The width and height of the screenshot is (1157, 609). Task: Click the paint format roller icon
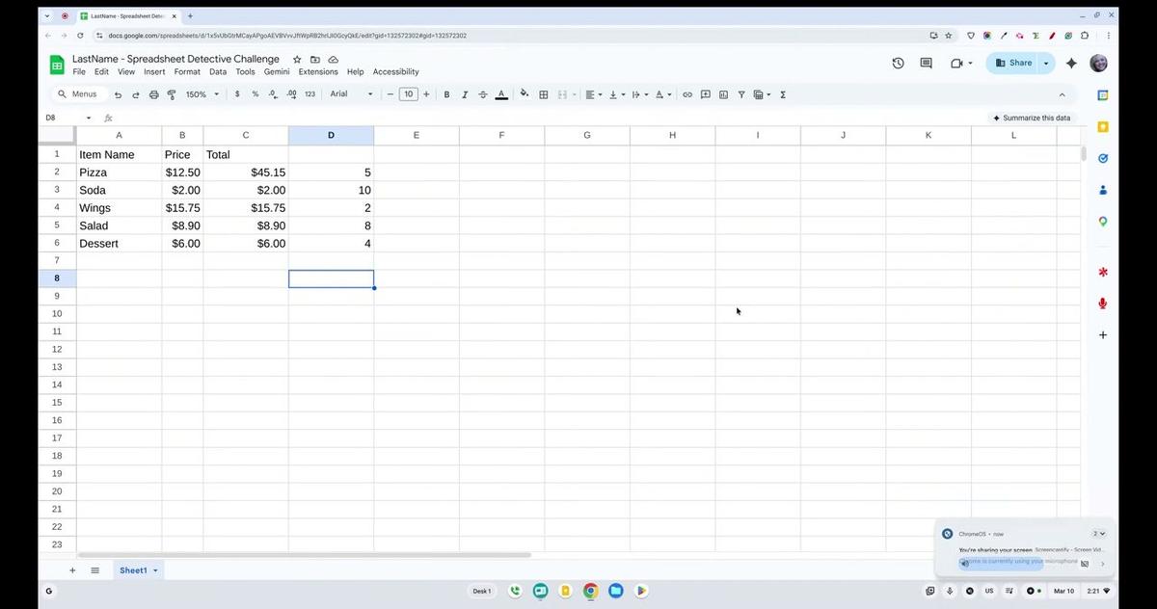[x=172, y=94]
